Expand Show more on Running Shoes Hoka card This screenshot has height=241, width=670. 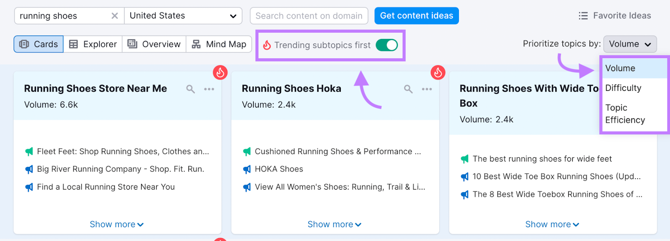(x=334, y=224)
